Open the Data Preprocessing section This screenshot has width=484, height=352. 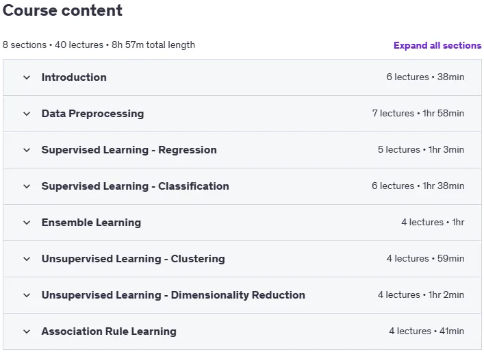coord(92,114)
